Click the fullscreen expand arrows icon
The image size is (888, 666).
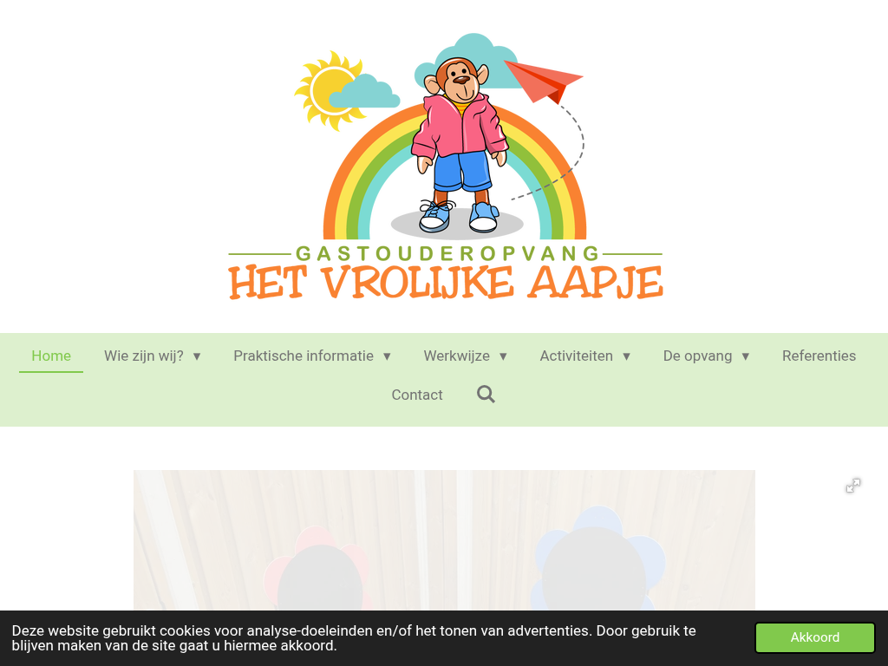tap(853, 486)
